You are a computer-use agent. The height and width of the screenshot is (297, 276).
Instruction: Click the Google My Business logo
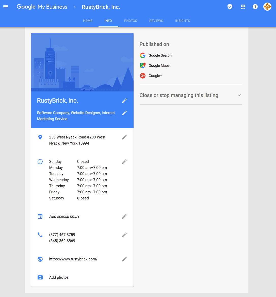coord(42,7)
